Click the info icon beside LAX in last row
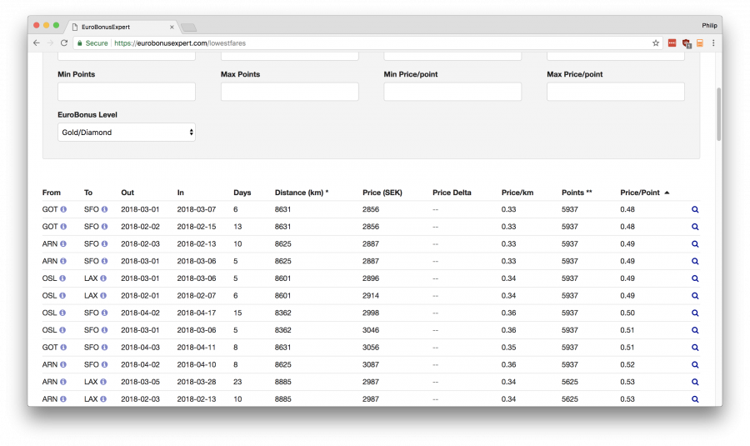This screenshot has width=750, height=446. pyautogui.click(x=104, y=399)
